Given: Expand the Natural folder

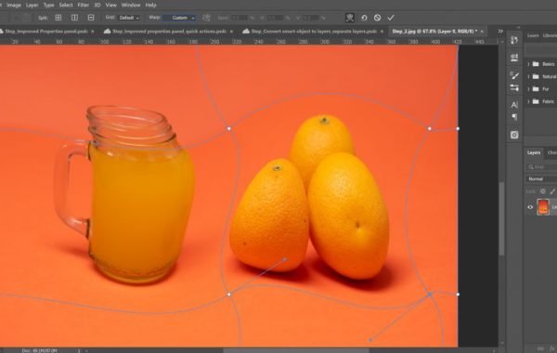Looking at the screenshot, I should point(528,76).
